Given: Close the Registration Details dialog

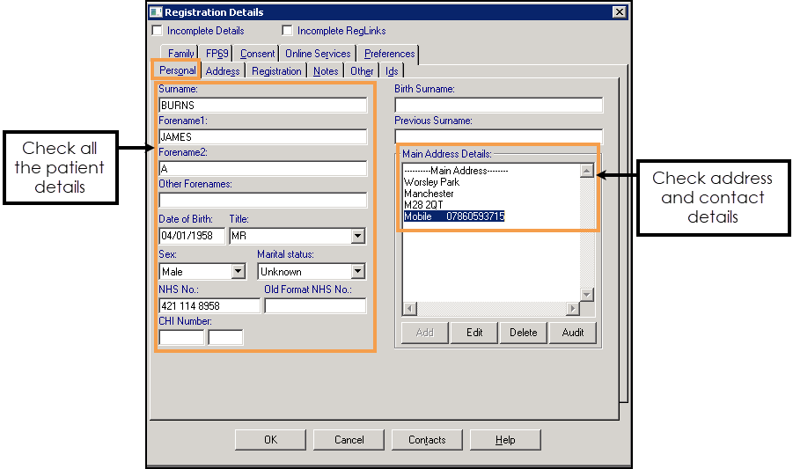Looking at the screenshot, I should (x=620, y=12).
